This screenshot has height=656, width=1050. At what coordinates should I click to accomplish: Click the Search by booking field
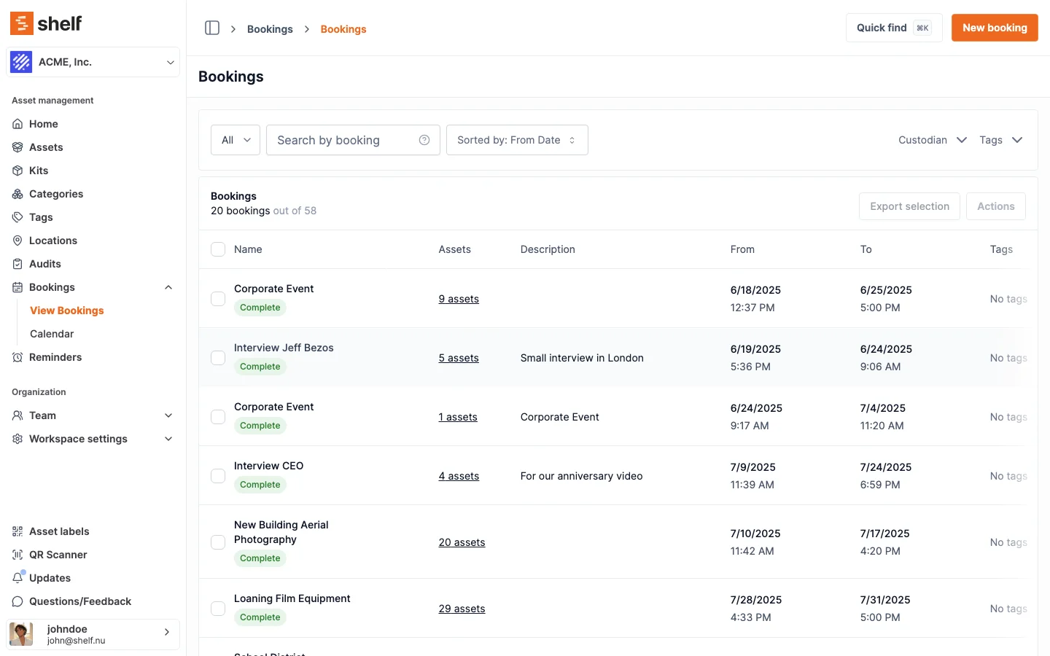(x=343, y=140)
